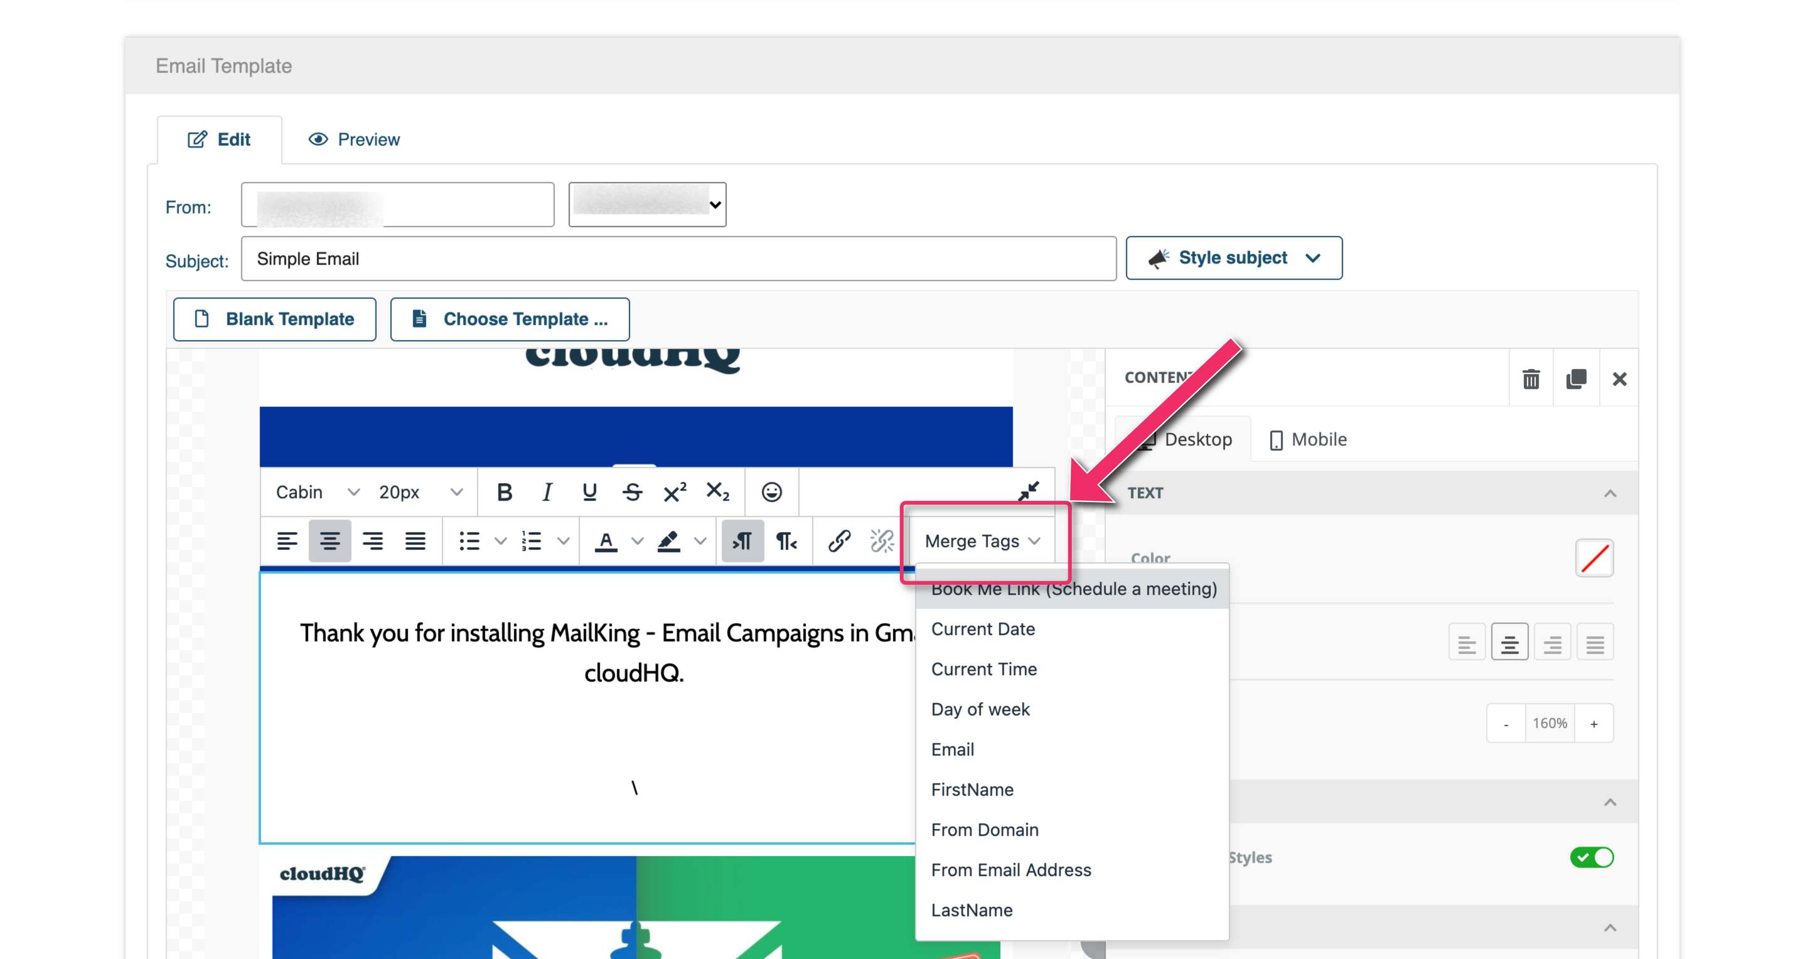Choose Current Date merge tag
This screenshot has height=959, width=1805.
(1072, 629)
